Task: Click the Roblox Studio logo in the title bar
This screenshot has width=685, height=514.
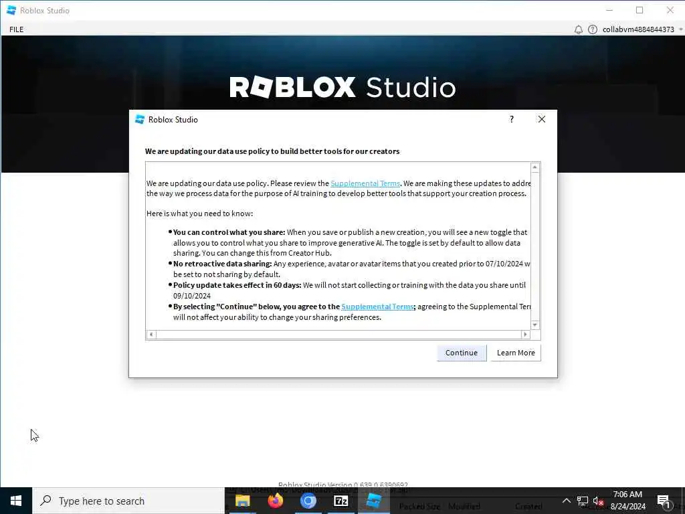Action: click(x=11, y=10)
